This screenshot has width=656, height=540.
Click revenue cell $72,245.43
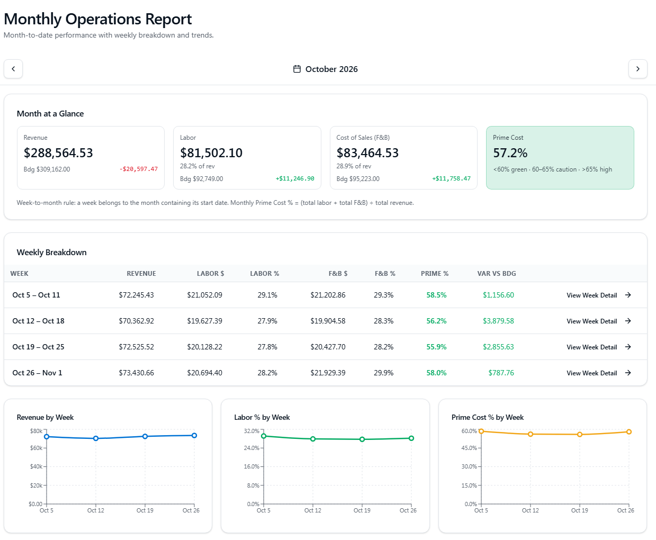click(x=137, y=295)
